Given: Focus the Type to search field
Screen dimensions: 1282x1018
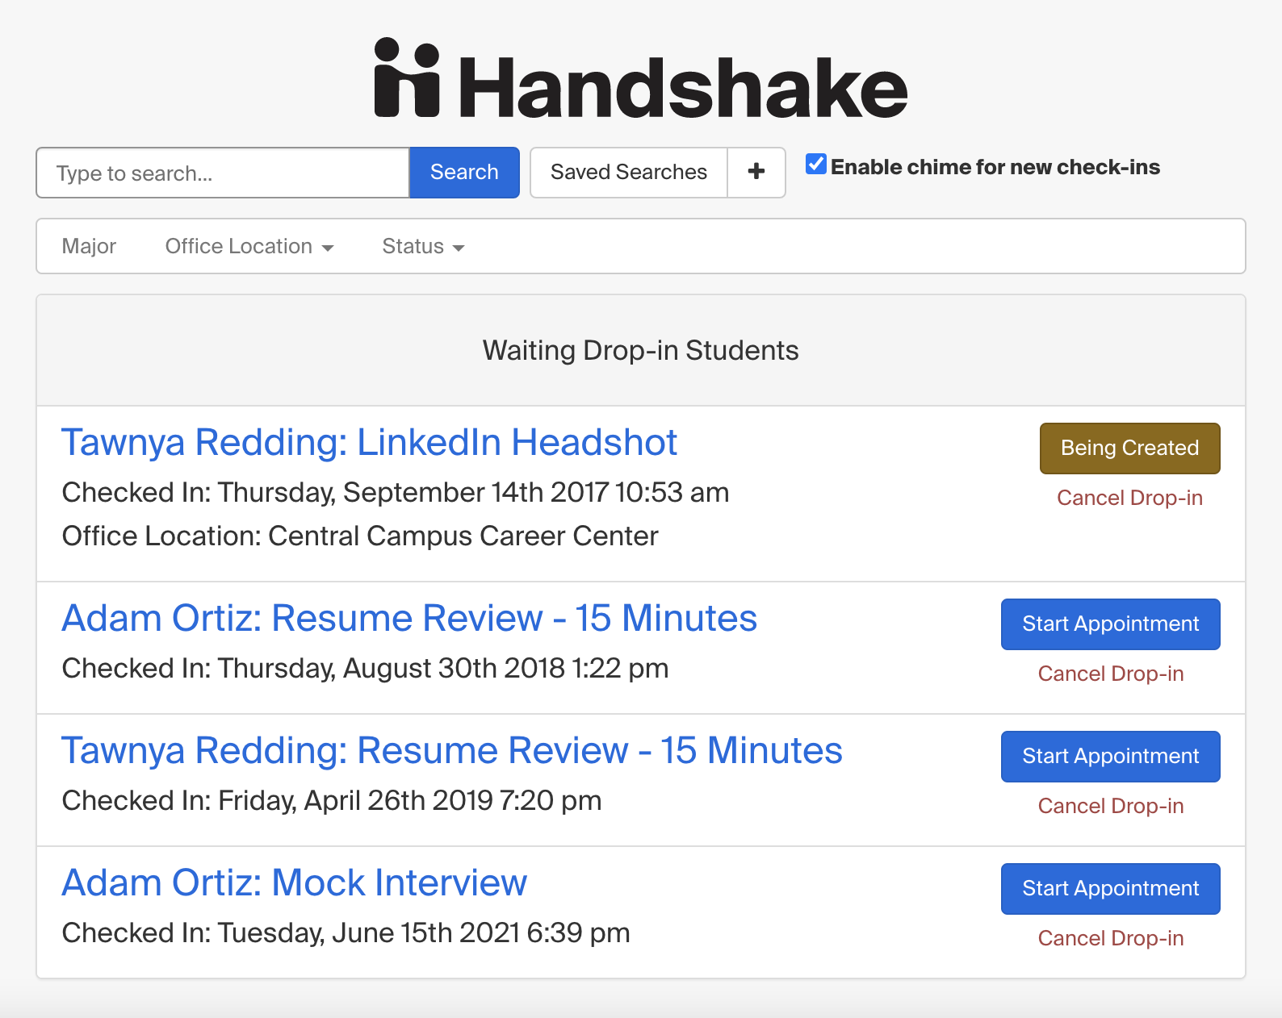Looking at the screenshot, I should click(223, 173).
